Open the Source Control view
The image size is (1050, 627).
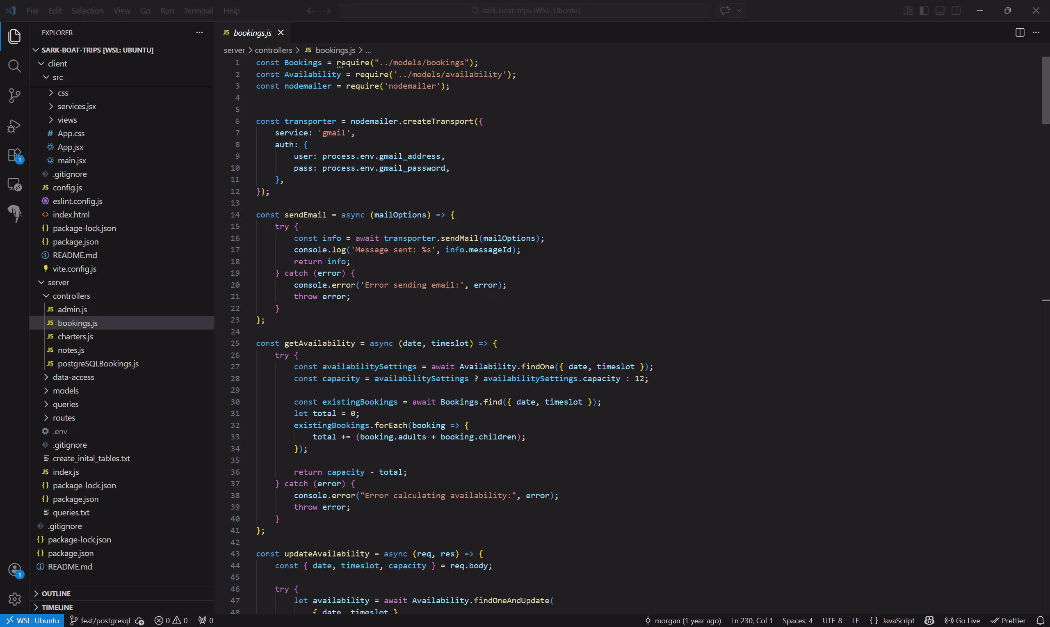tap(15, 96)
